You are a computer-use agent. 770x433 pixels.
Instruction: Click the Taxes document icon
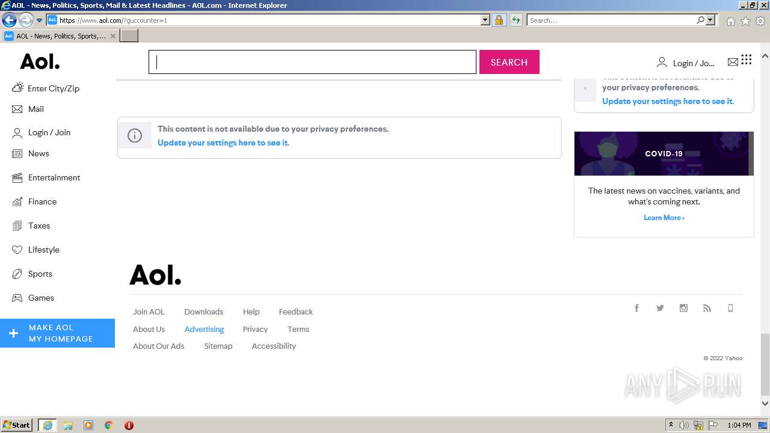pos(17,226)
